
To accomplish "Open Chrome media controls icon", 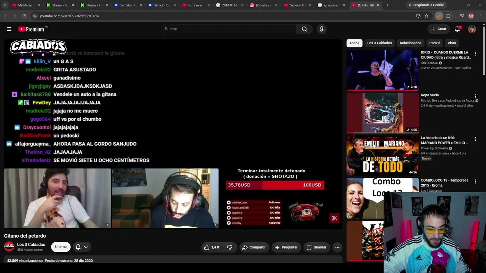I will (462, 16).
